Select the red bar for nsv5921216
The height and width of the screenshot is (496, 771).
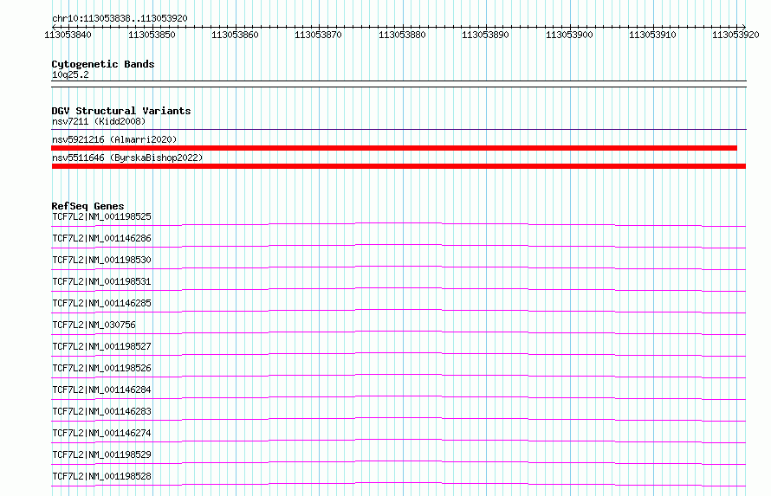click(394, 148)
